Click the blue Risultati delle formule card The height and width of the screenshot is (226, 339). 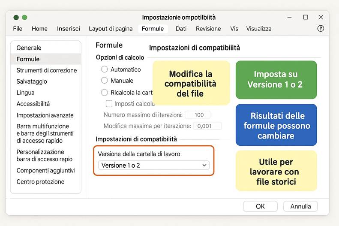coord(276,125)
